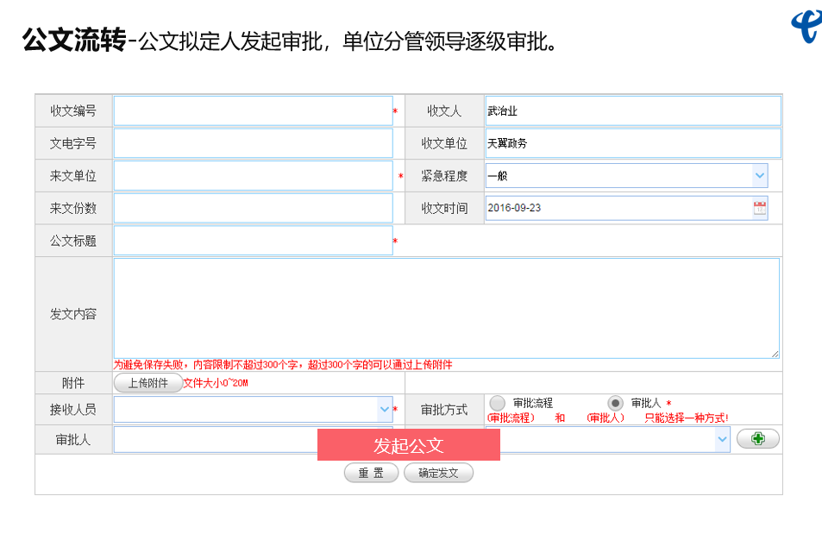Image resolution: width=822 pixels, height=559 pixels.
Task: Click the 收文单位 field showing 天翼政务
Action: coord(632,143)
